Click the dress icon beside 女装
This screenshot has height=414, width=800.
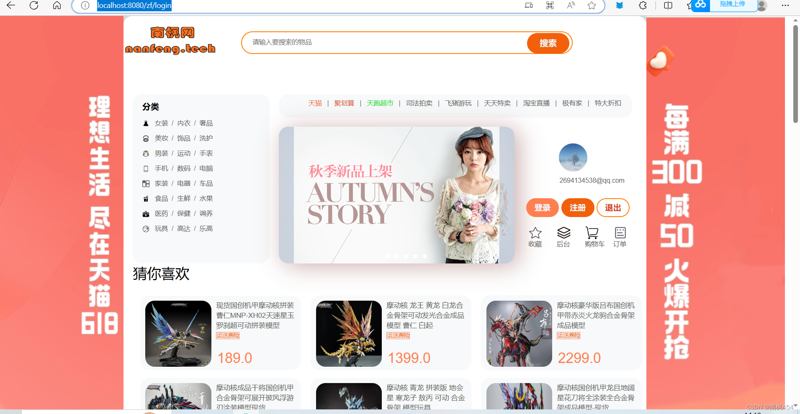pyautogui.click(x=146, y=123)
